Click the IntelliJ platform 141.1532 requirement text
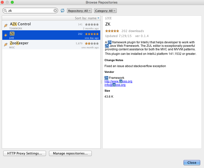204x168 pixels. 150,54
